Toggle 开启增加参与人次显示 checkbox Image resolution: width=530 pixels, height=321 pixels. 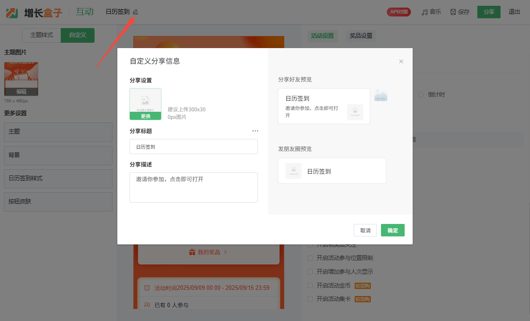coord(310,272)
